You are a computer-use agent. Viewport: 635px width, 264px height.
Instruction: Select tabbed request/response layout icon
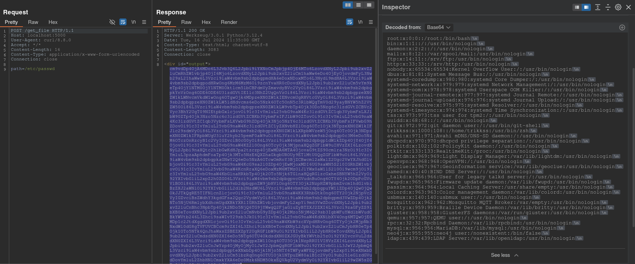tap(369, 5)
